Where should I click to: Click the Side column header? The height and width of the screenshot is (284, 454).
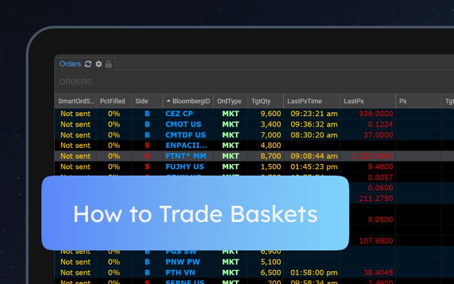[142, 101]
